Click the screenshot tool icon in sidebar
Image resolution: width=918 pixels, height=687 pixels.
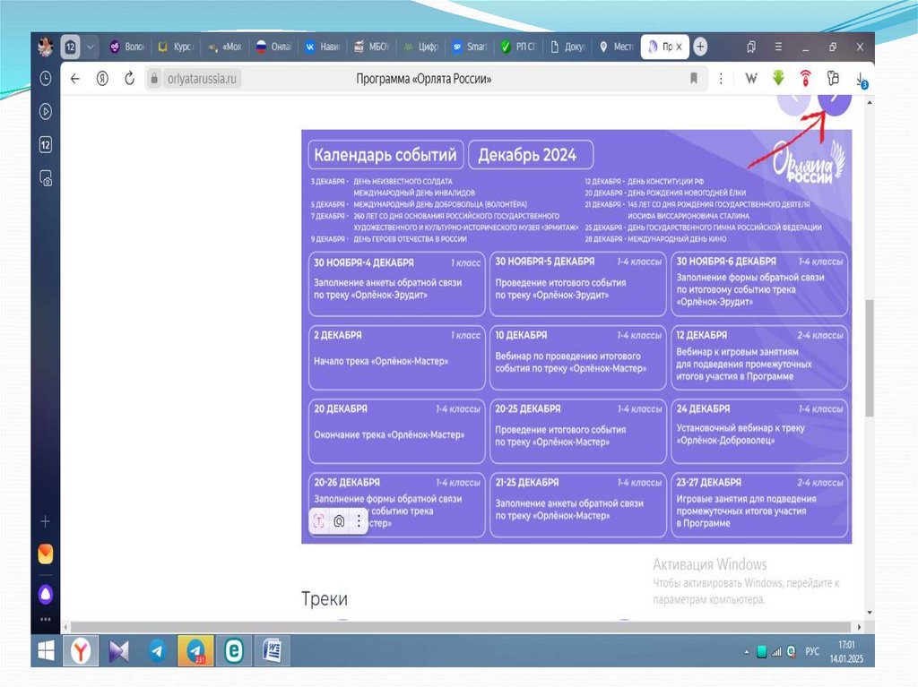(45, 178)
